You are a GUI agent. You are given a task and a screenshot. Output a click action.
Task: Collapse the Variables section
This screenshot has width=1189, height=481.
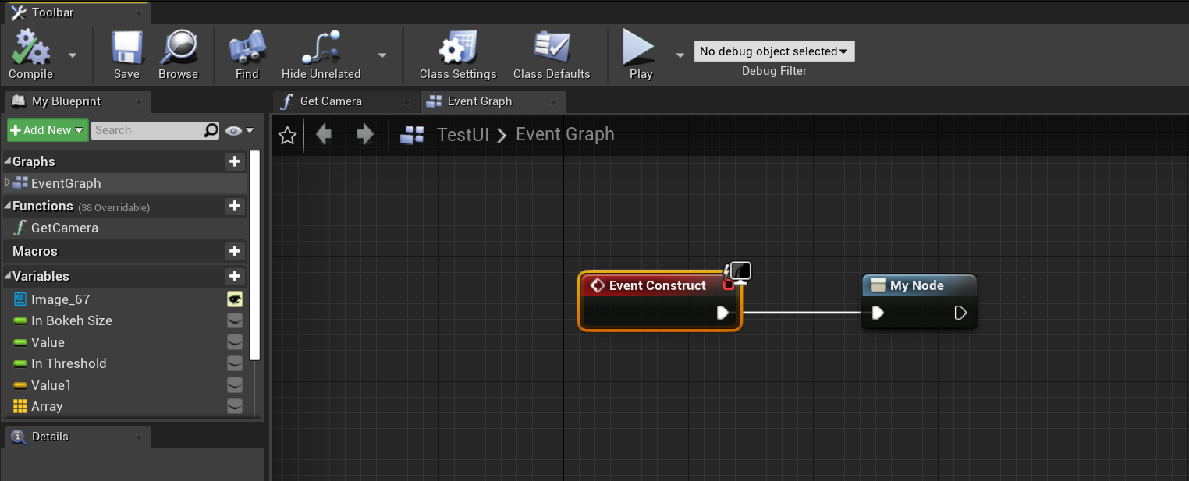(x=8, y=276)
